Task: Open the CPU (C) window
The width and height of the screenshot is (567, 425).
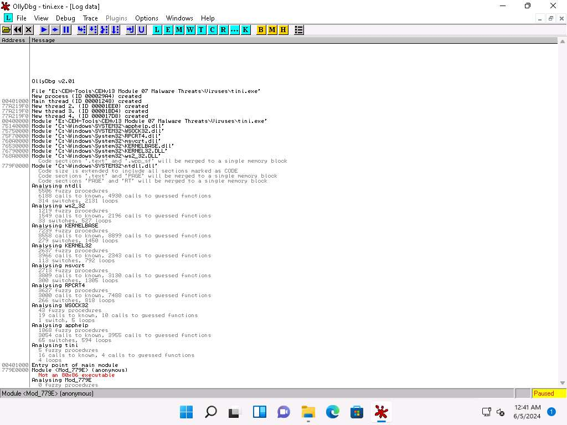Action: click(213, 30)
